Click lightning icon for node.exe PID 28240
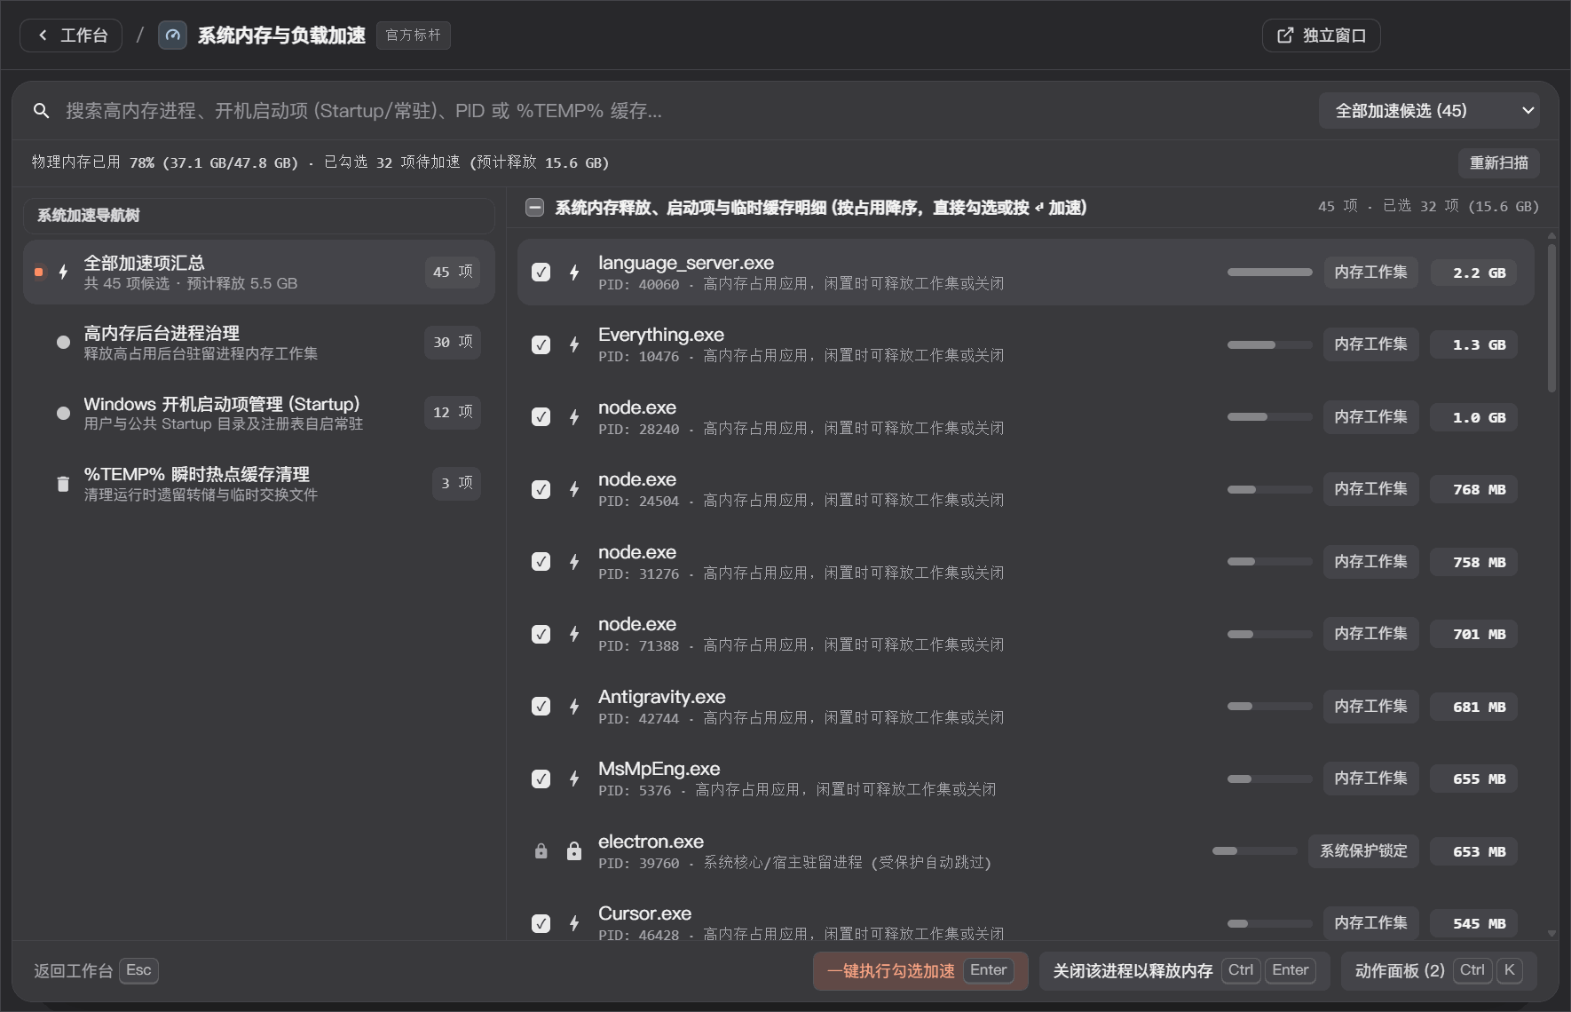 pos(574,417)
